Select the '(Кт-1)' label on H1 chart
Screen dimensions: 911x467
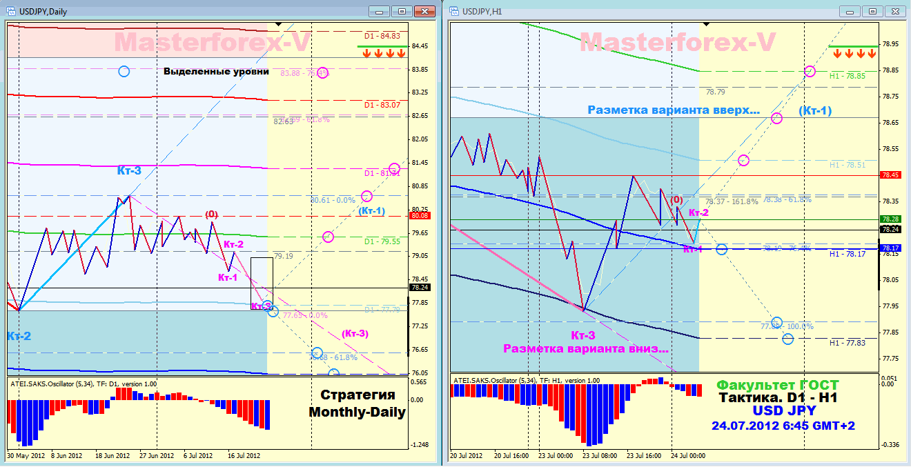(x=816, y=110)
